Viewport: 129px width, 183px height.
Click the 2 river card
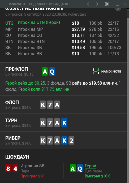click(71, 140)
